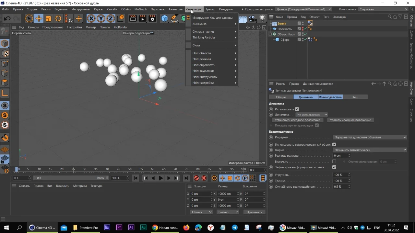This screenshot has height=233, width=415.
Task: Toggle Autokeying red circle icon
Action: [x=204, y=178]
